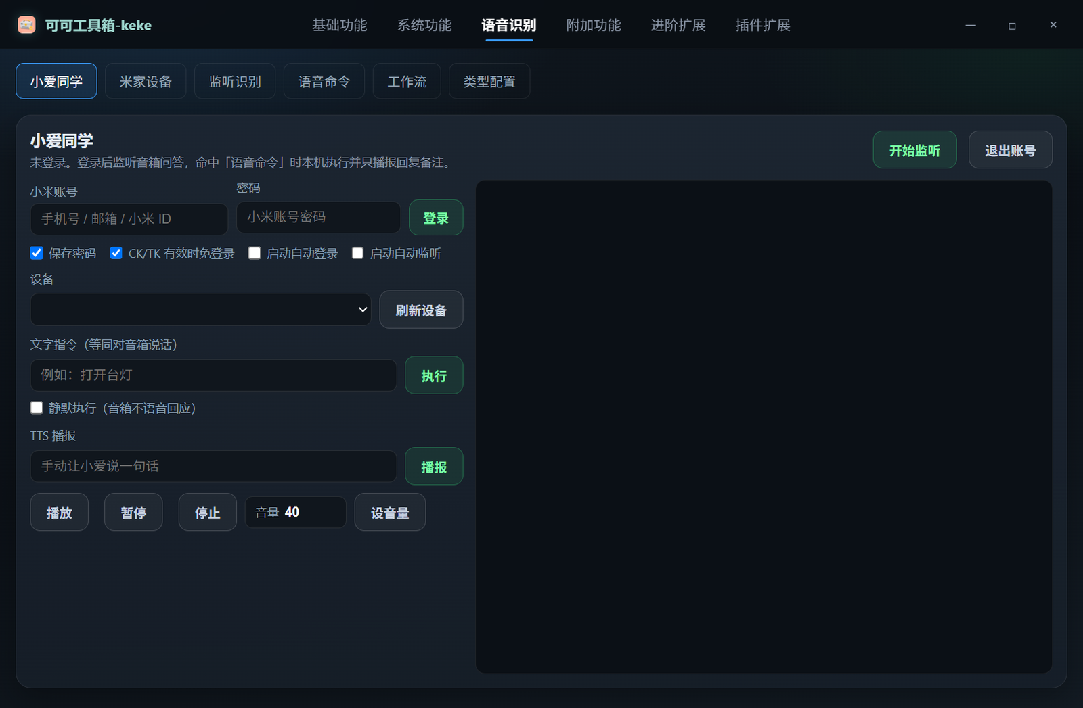Switch to the 工作流 tab

click(x=407, y=81)
